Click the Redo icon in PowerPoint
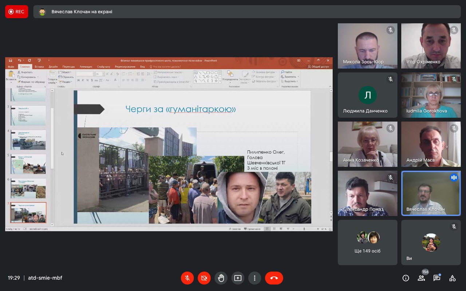The height and width of the screenshot is (291, 466). [x=29, y=60]
